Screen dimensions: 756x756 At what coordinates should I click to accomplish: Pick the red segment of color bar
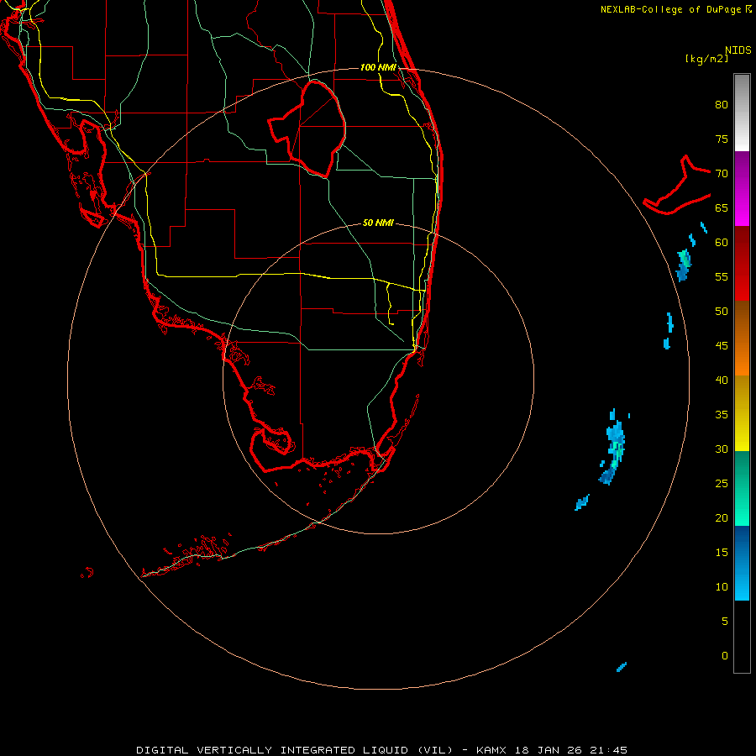coord(742,263)
